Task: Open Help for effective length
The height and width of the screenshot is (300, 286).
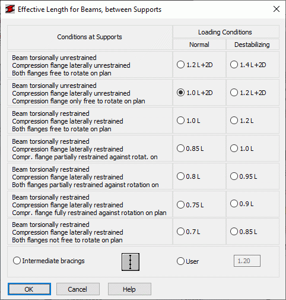Action: (x=129, y=289)
